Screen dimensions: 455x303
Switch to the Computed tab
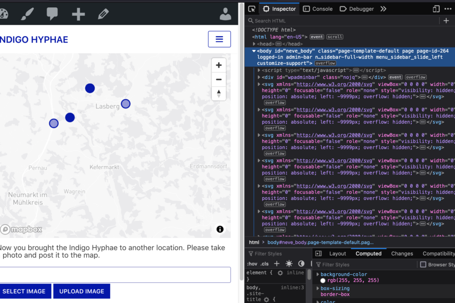point(368,254)
